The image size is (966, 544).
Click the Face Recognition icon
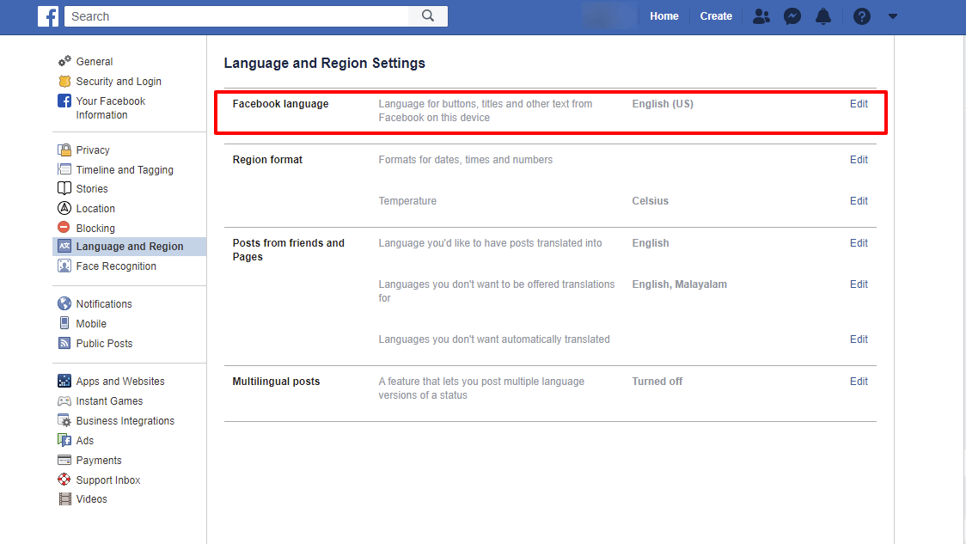coord(64,266)
